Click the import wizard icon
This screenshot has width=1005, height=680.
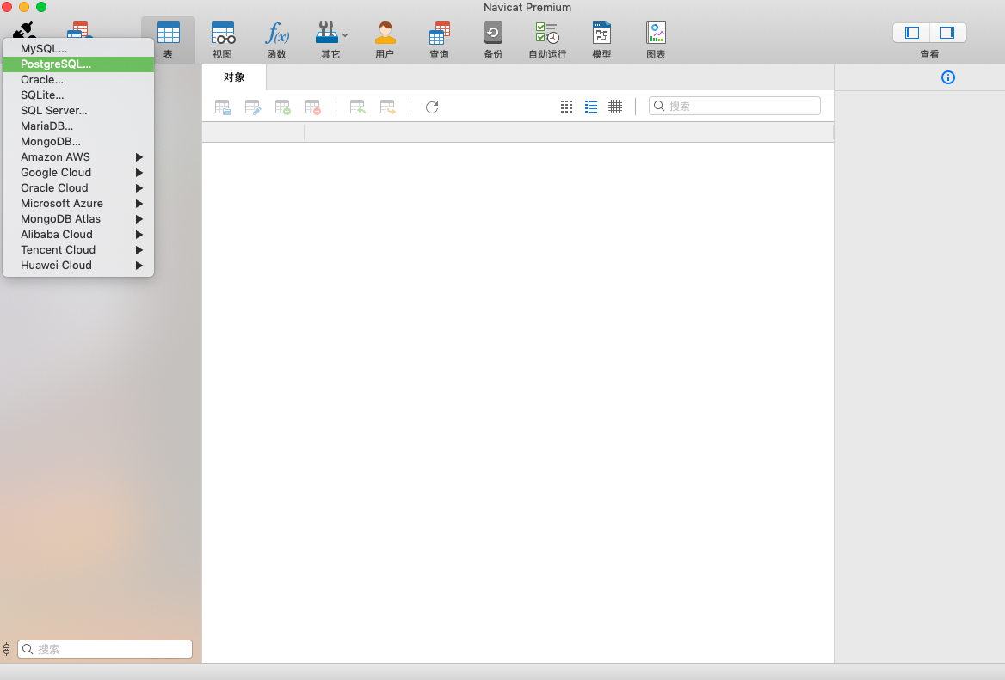(358, 107)
